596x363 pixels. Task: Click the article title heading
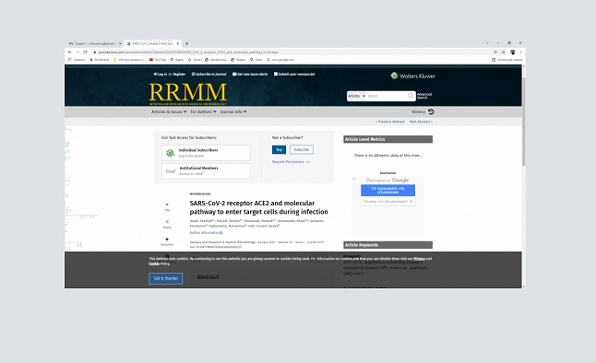258,207
